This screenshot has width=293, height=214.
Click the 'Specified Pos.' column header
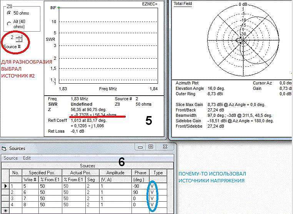tap(42, 173)
